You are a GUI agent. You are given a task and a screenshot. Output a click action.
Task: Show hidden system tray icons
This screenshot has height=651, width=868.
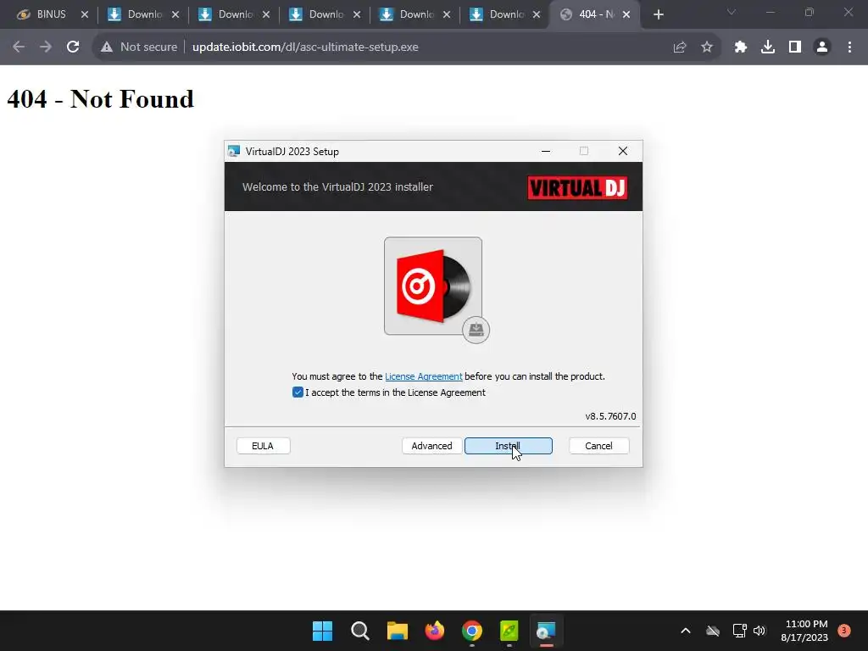[685, 631]
